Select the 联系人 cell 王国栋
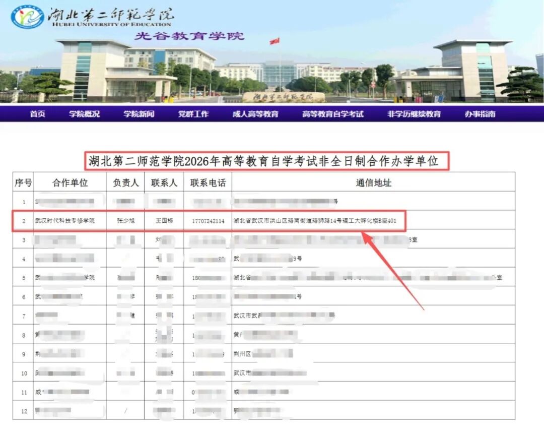 [x=164, y=221]
